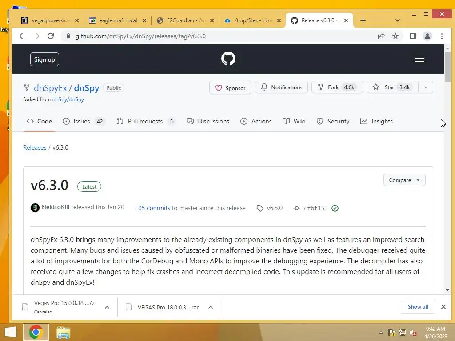Close the E2Guardian tab
The image size is (455, 341).
(212, 20)
